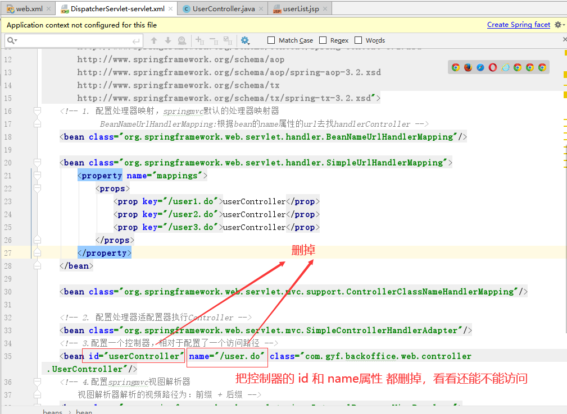Collapse the props element at line 22
This screenshot has height=414, width=567.
pos(37,188)
